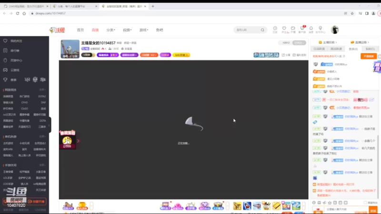Click the pink gift icon in gift bar
This screenshot has height=214, width=381.
click(178, 206)
